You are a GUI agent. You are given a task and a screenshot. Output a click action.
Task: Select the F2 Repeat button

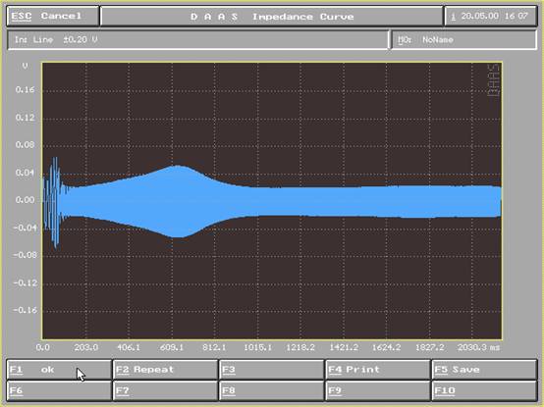point(166,370)
